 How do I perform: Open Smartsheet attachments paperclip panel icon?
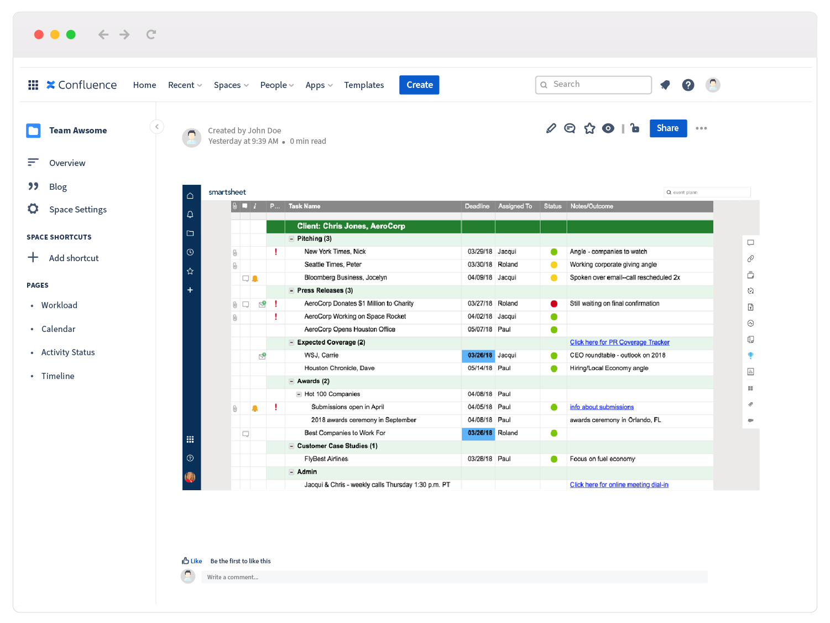(x=750, y=259)
